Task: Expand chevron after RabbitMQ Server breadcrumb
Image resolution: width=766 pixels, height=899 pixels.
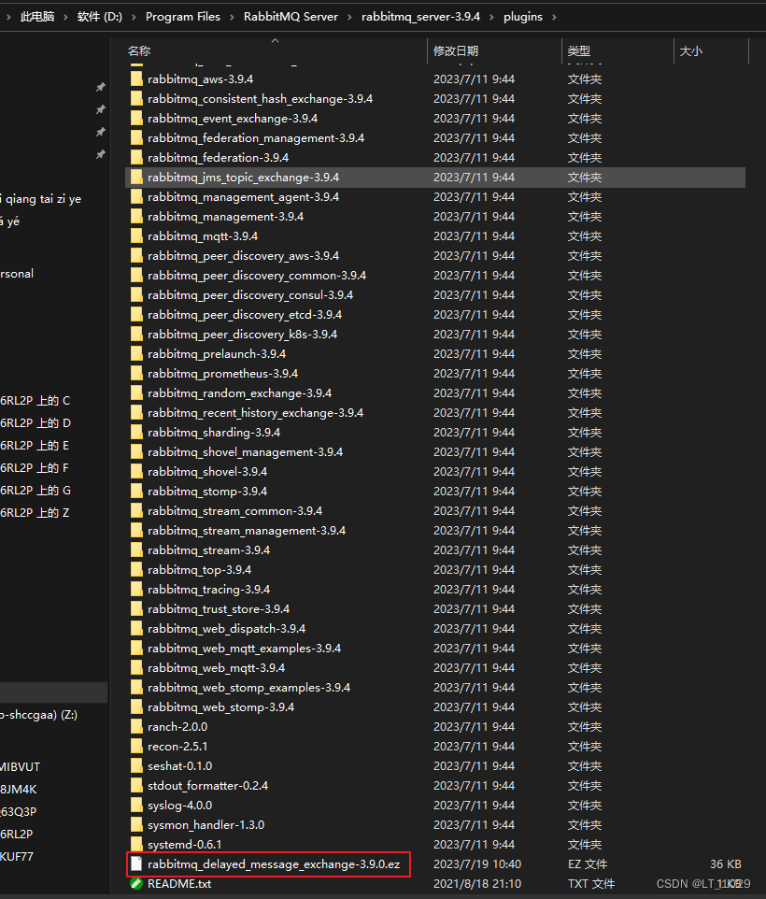Action: coord(349,17)
